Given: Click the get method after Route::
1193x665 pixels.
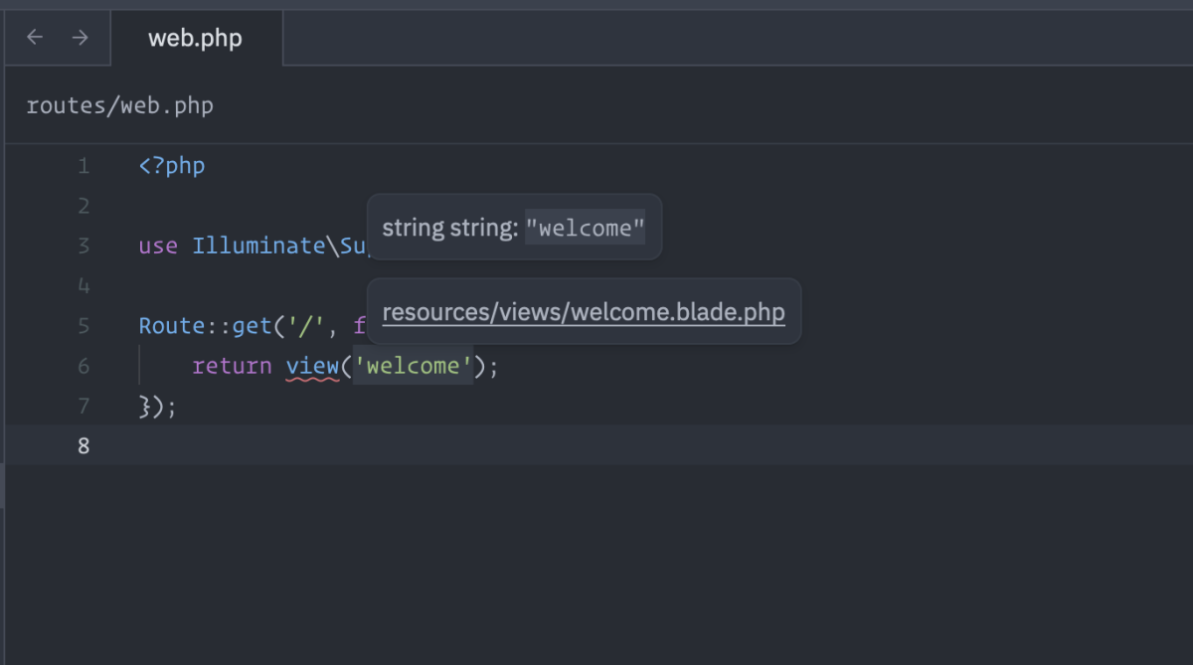Looking at the screenshot, I should tap(253, 326).
